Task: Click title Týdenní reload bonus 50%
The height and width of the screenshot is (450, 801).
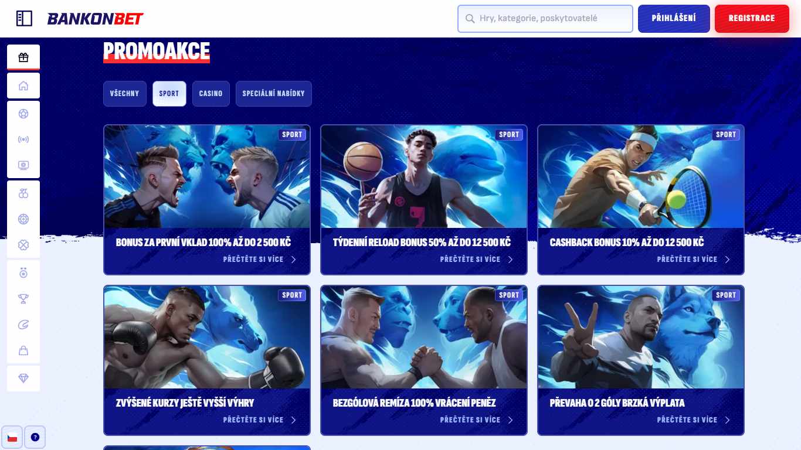Action: [x=422, y=243]
